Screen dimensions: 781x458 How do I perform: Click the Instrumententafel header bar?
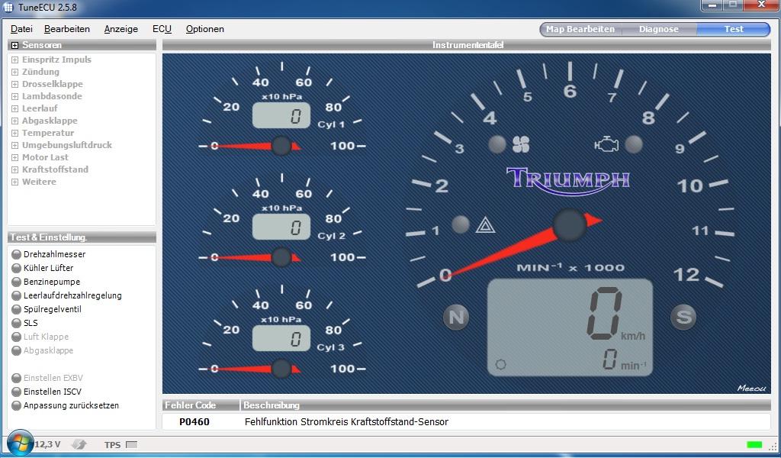point(467,45)
